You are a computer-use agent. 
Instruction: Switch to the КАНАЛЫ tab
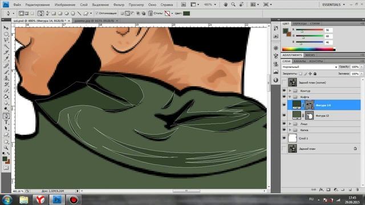(x=299, y=61)
